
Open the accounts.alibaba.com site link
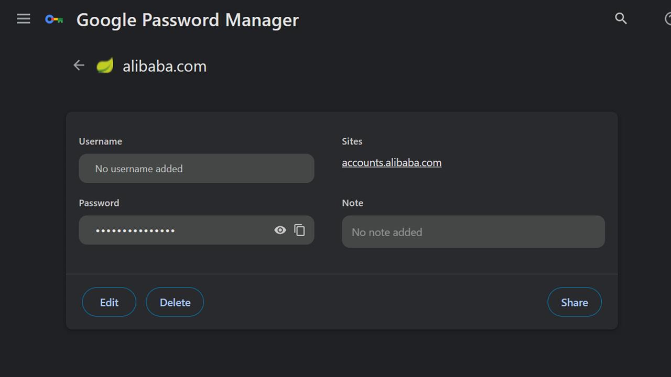pos(392,162)
